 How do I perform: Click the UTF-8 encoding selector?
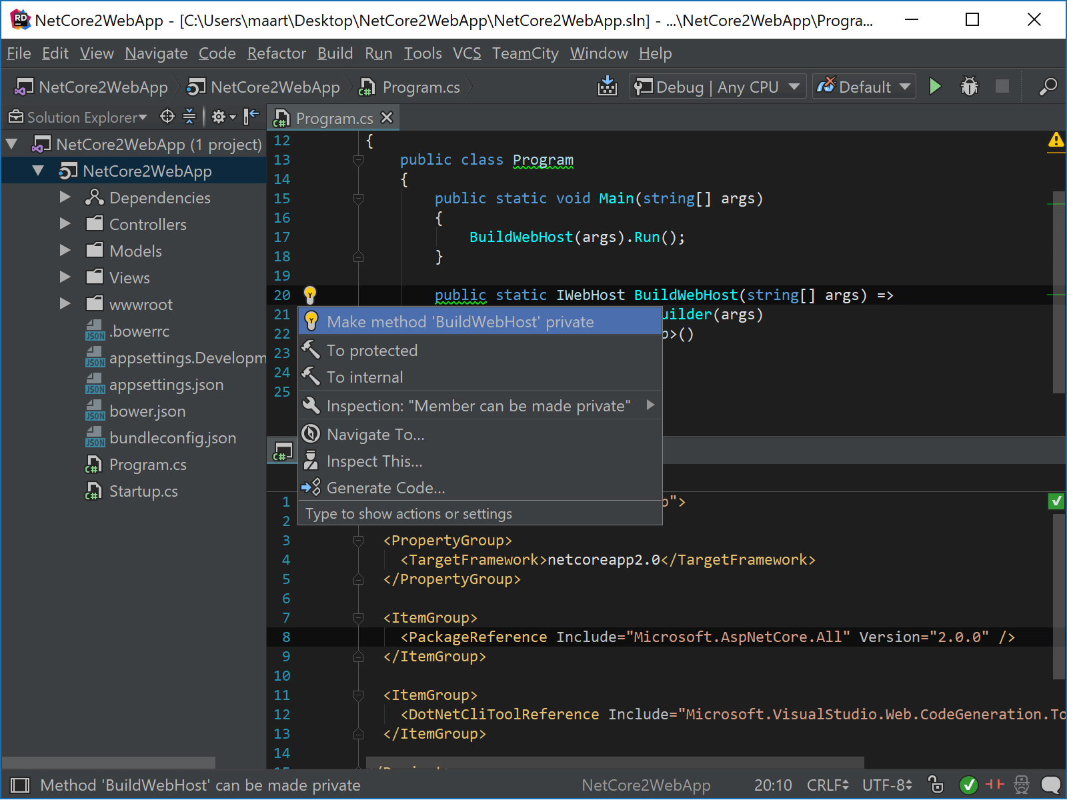click(887, 785)
